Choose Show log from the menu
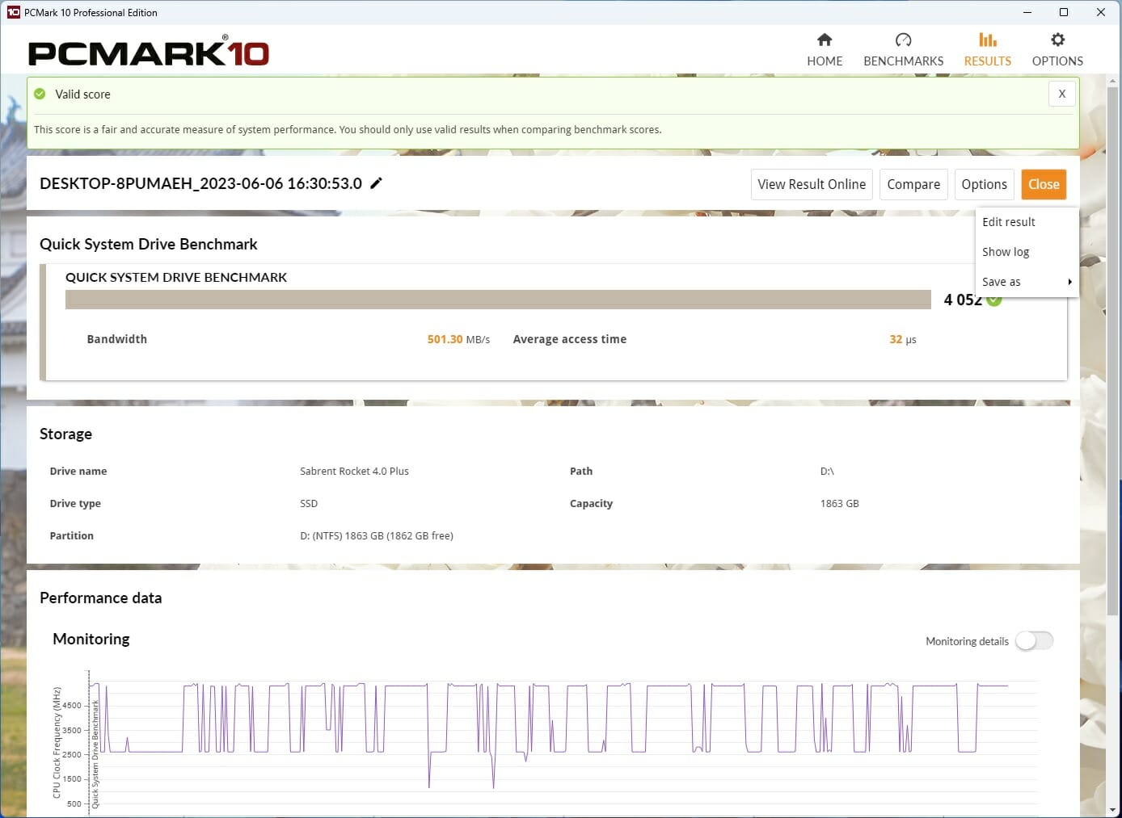The width and height of the screenshot is (1122, 818). click(x=1027, y=252)
